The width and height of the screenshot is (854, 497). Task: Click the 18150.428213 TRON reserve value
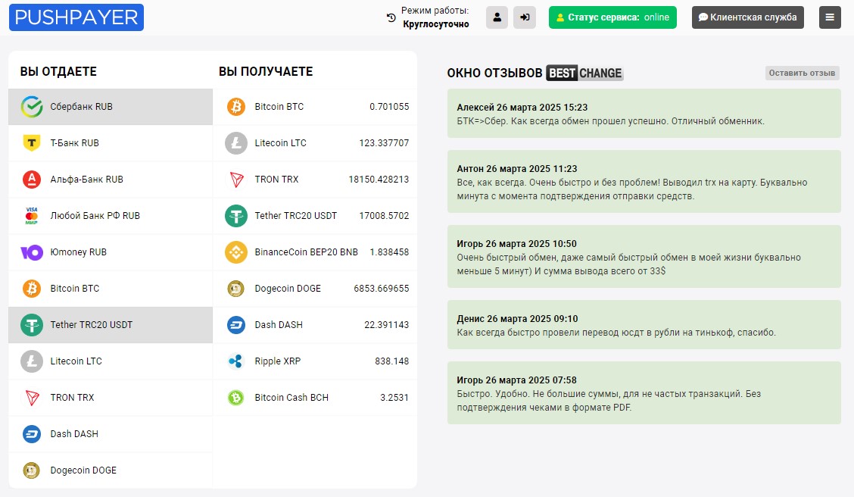click(379, 180)
